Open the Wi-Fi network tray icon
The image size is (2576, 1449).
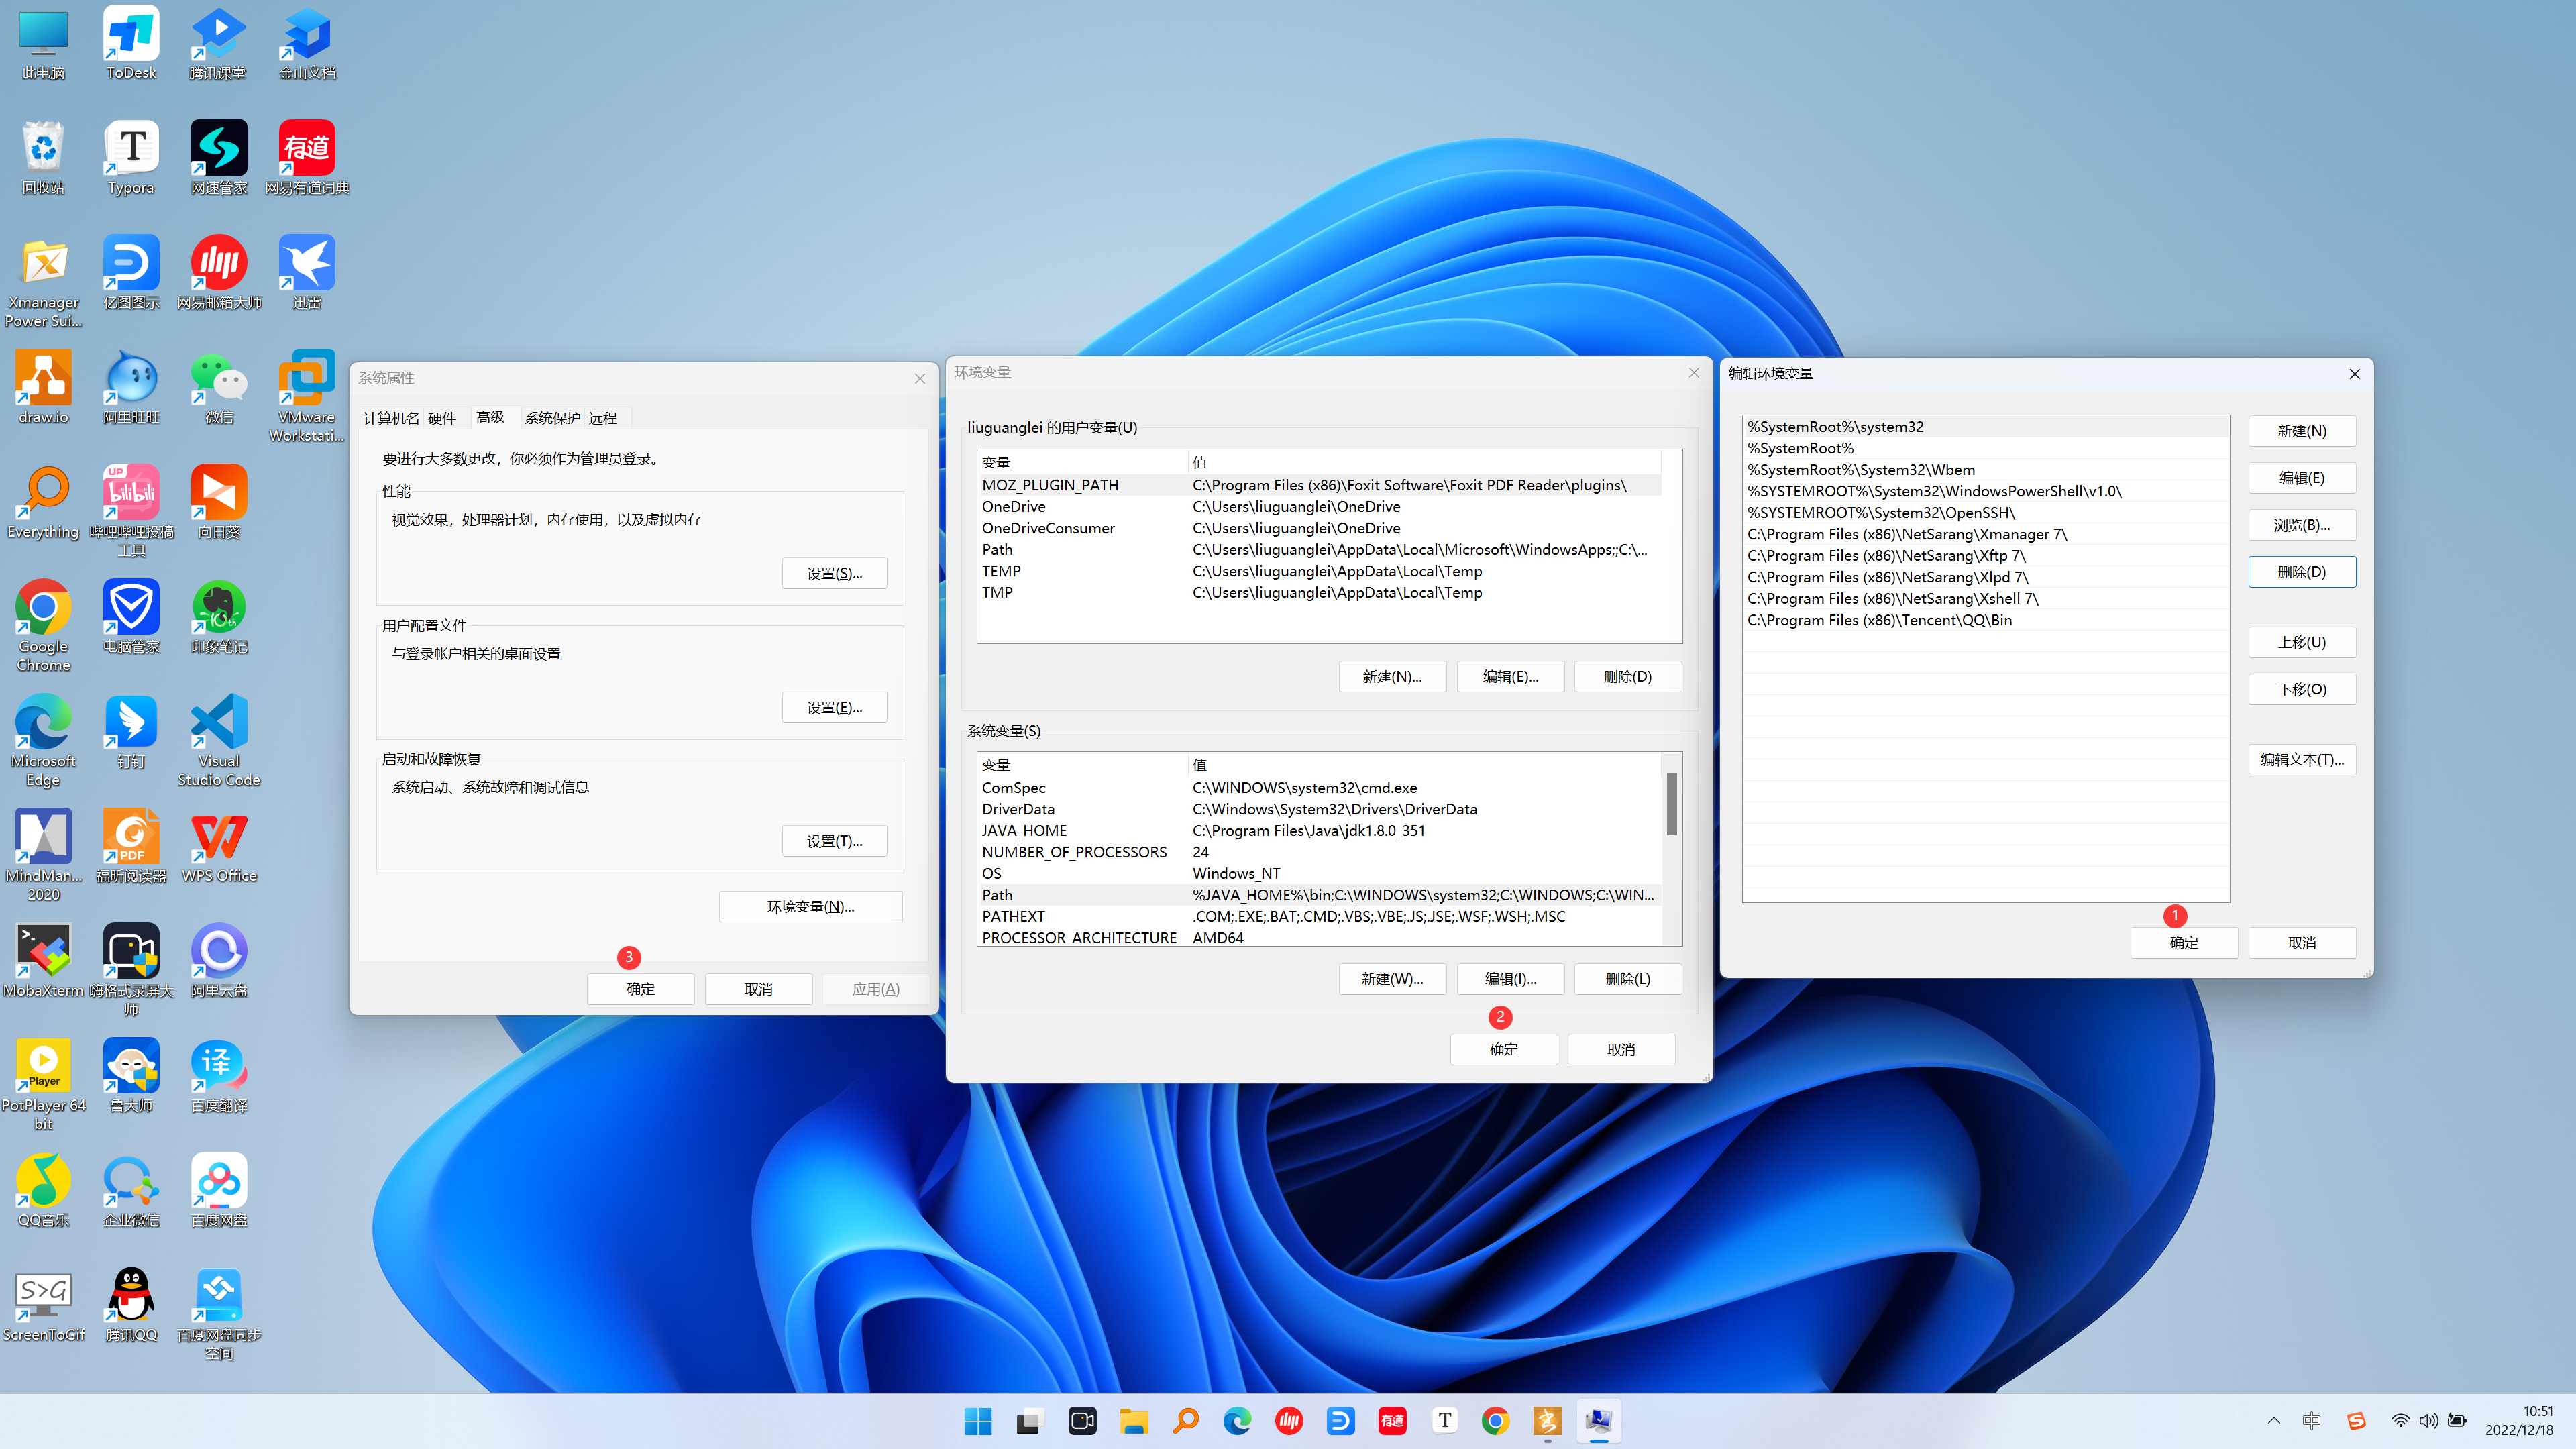pos(2400,1421)
